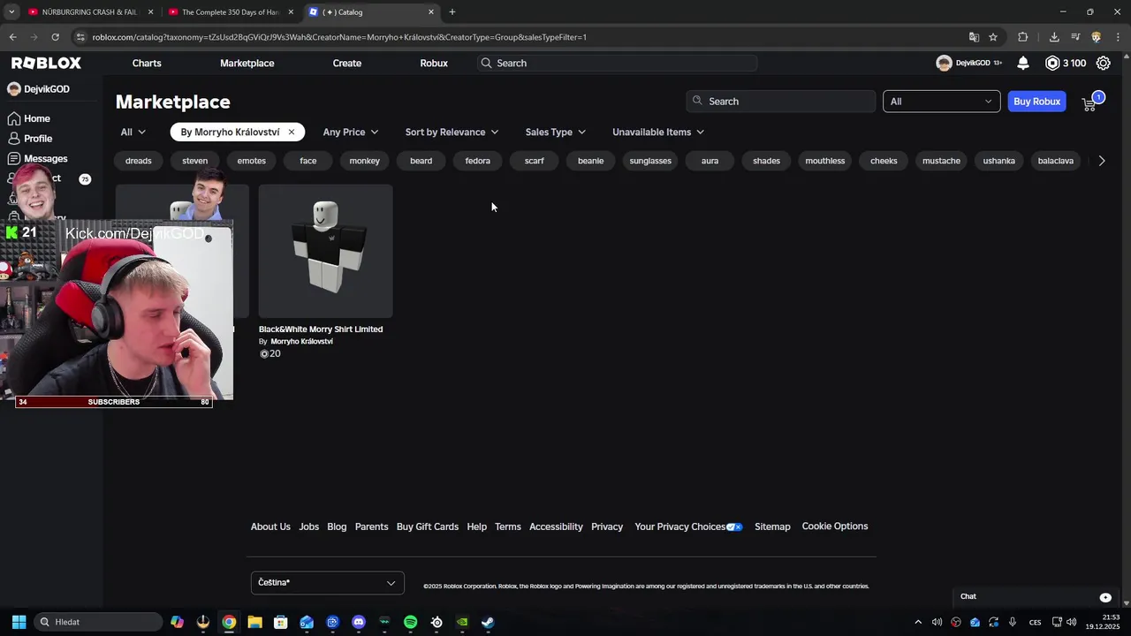This screenshot has height=636, width=1131.
Task: Click the Morryho Království creator link
Action: (301, 342)
